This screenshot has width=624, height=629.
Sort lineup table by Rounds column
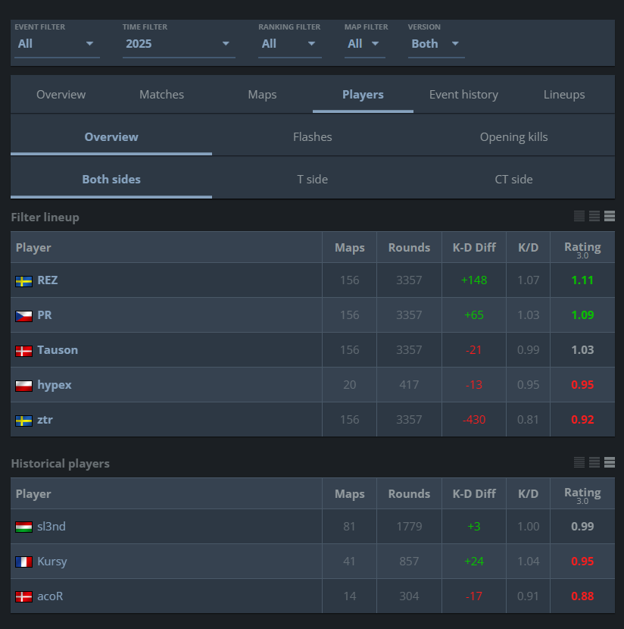[409, 248]
